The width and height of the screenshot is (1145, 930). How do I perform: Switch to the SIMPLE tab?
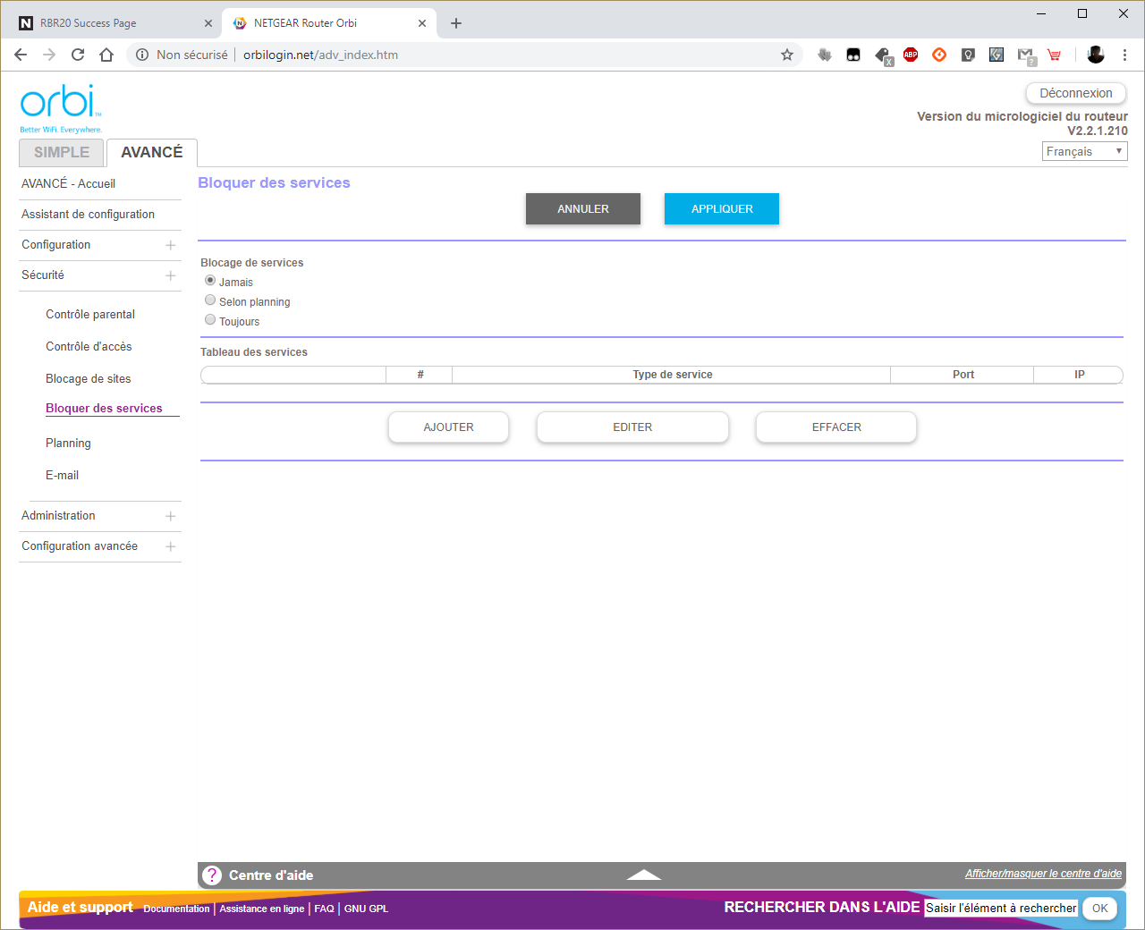tap(62, 153)
